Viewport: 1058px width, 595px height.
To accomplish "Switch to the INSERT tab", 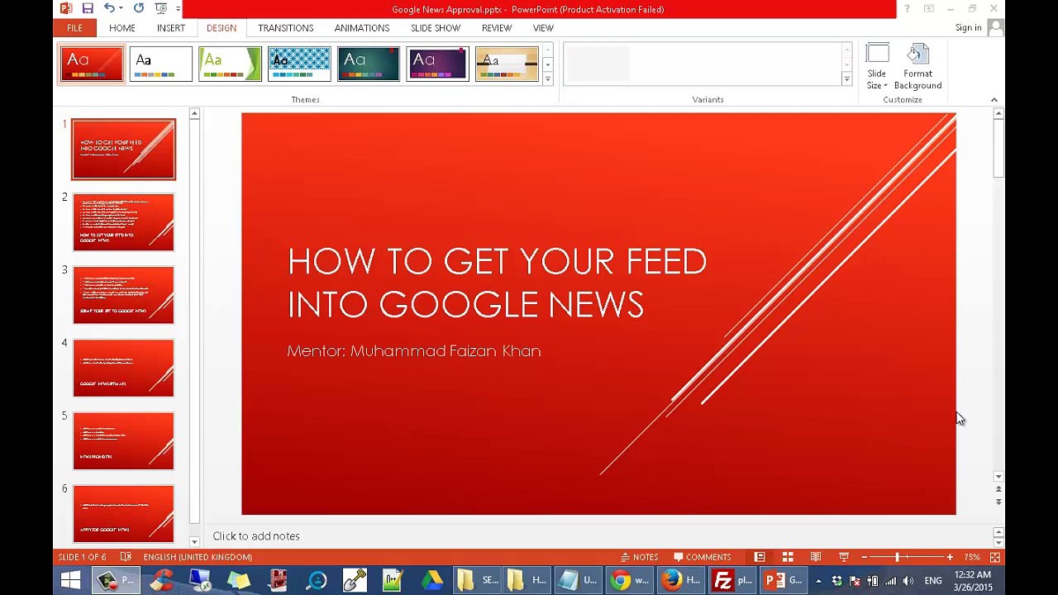I will (171, 28).
